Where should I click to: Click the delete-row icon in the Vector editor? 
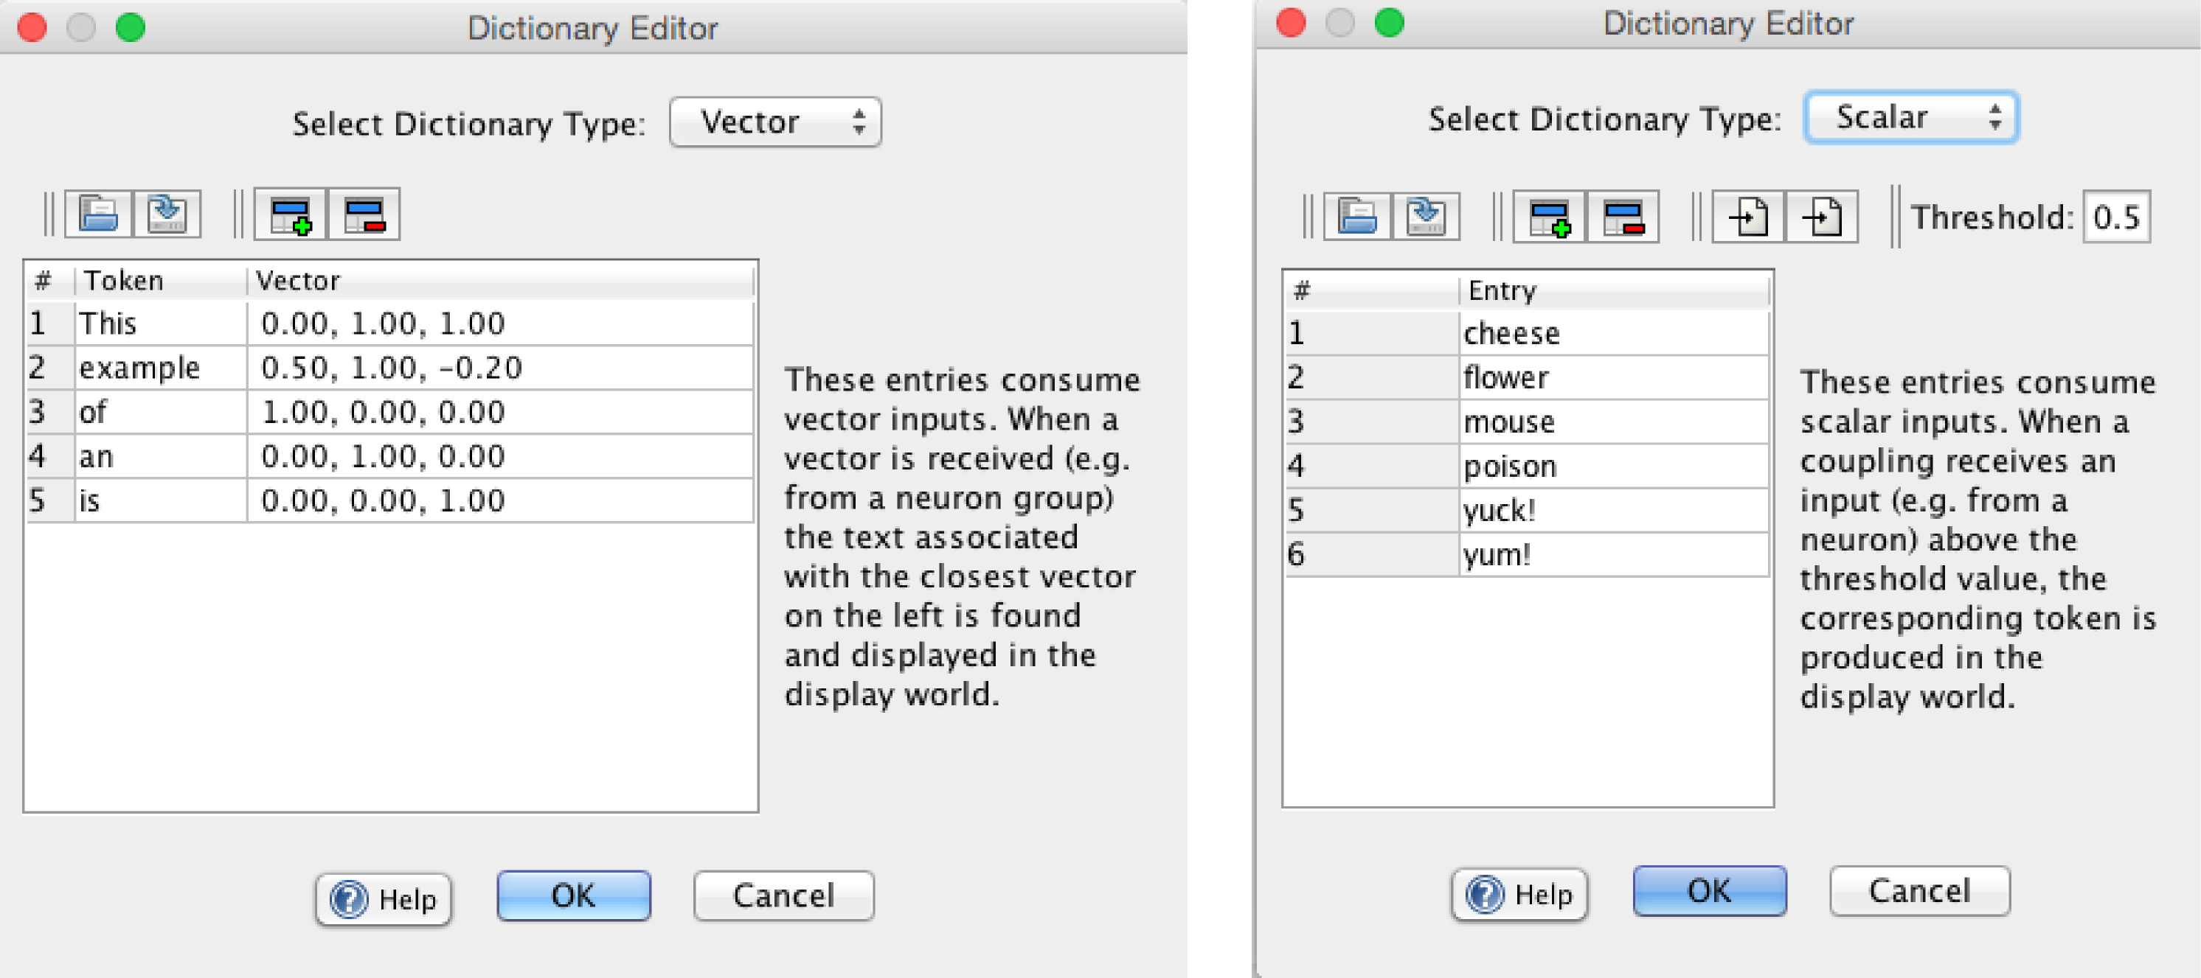coord(364,215)
